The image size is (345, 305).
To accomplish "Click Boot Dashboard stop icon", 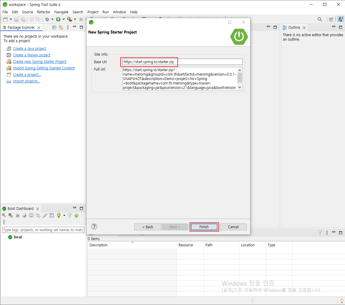I will click(18, 215).
